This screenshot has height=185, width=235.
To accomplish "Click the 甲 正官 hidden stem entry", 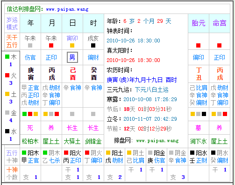I will pyautogui.click(x=30, y=88).
